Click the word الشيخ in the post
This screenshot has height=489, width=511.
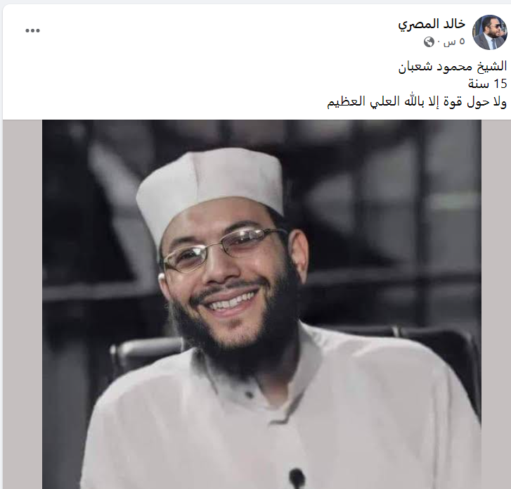tap(492, 66)
